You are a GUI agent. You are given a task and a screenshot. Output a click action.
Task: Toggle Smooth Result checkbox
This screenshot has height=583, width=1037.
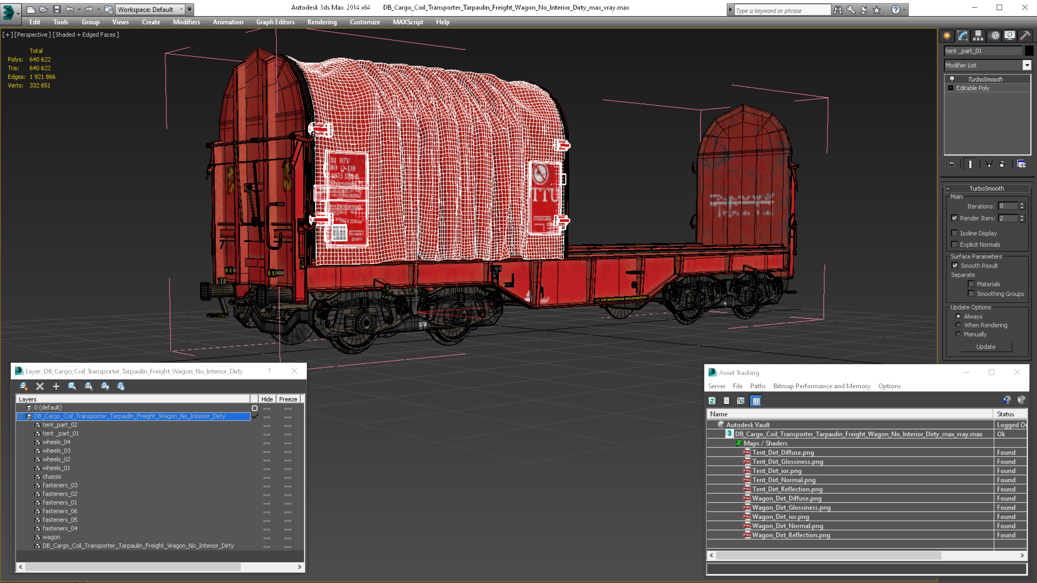tap(955, 265)
